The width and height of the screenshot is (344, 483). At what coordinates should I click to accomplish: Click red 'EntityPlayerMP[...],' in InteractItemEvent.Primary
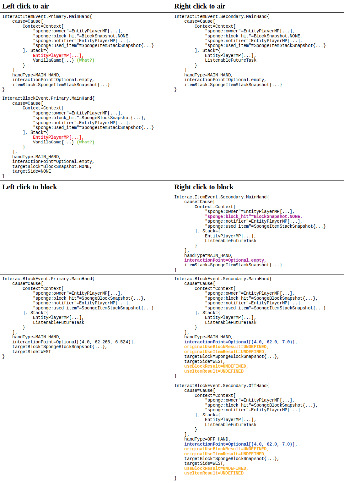(x=58, y=55)
